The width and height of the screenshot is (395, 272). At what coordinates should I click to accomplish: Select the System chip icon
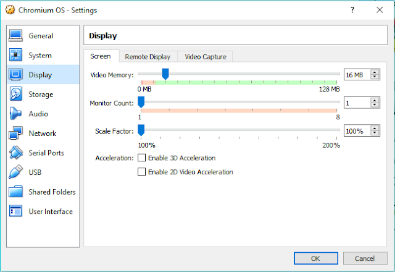(x=15, y=55)
